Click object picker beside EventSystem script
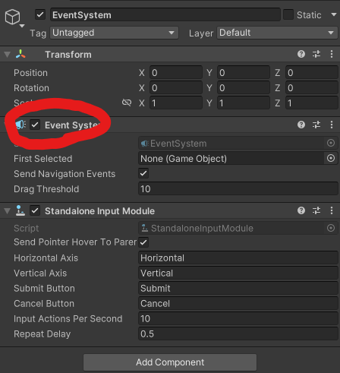The image size is (340, 373). click(331, 143)
